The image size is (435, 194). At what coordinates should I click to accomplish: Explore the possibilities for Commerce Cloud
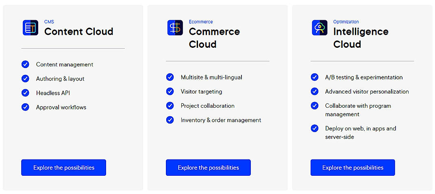point(208,168)
